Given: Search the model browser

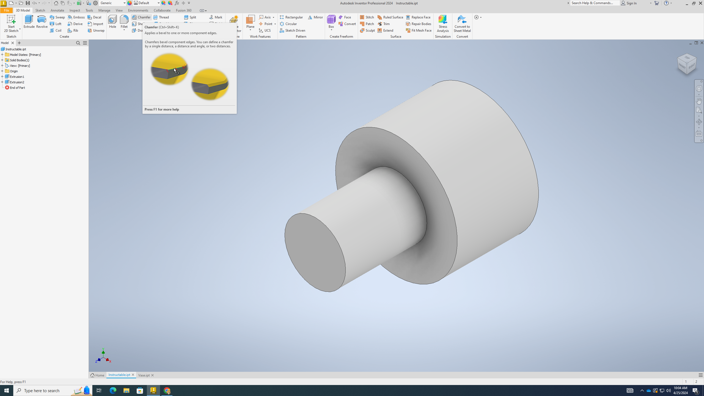Looking at the screenshot, I should [78, 43].
